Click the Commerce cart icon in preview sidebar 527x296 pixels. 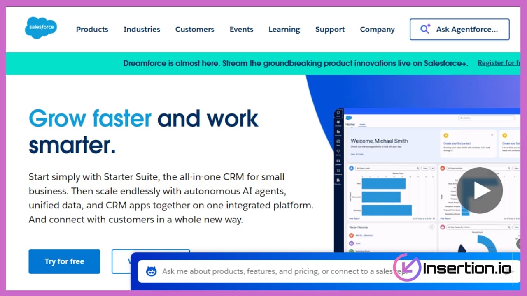coord(338,171)
